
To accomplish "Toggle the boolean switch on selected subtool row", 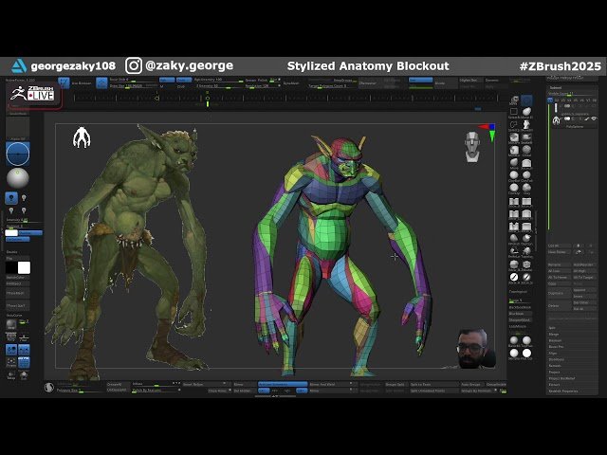I will [567, 118].
